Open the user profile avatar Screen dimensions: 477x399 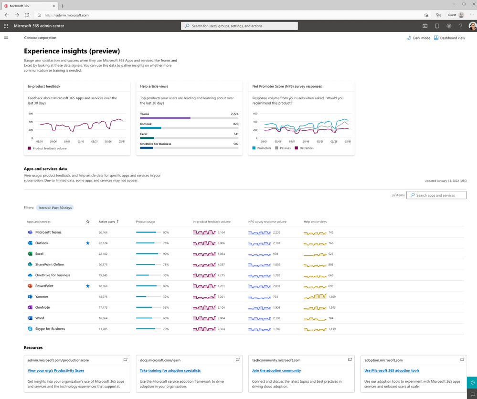coord(472,26)
